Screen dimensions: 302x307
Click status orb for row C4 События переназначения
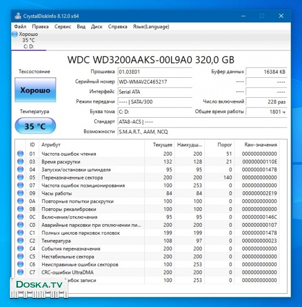pyautogui.click(x=20, y=249)
